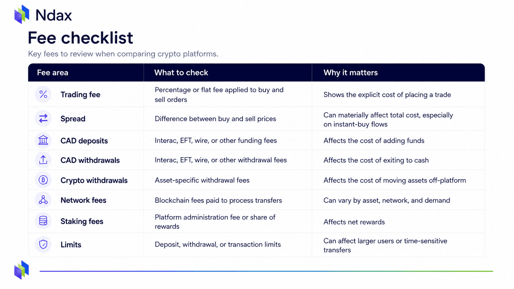Click the Ndax wordmark text

click(x=54, y=15)
